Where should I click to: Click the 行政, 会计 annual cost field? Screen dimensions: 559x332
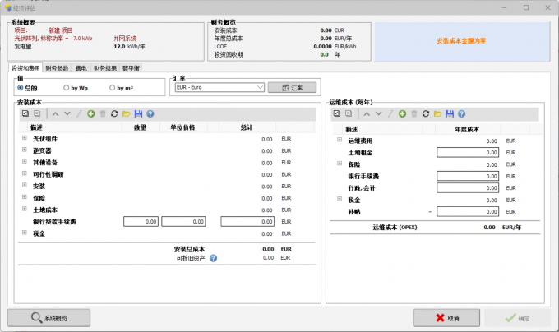[468, 187]
